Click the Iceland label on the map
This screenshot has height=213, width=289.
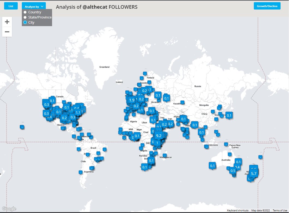click(119, 82)
